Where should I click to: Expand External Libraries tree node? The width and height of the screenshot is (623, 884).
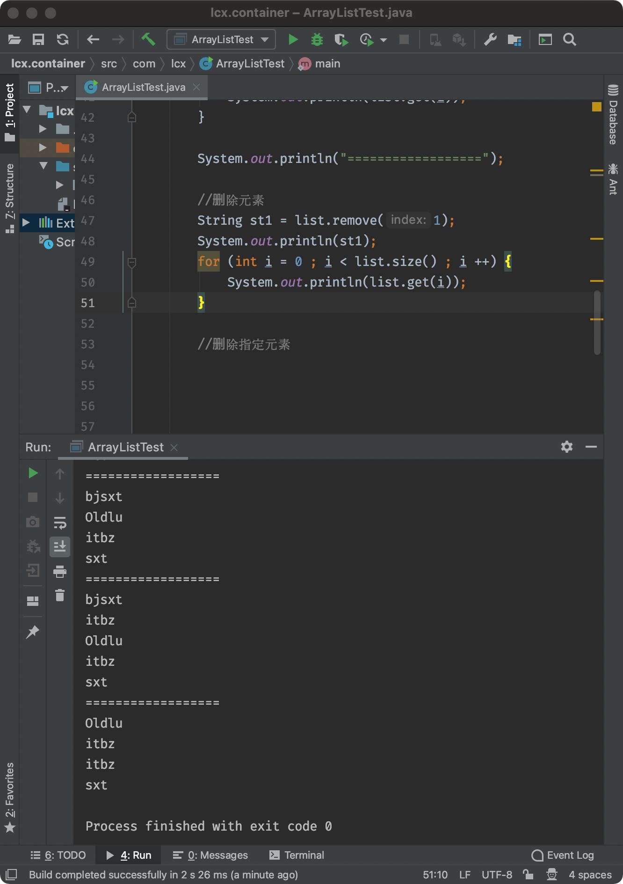click(x=26, y=222)
